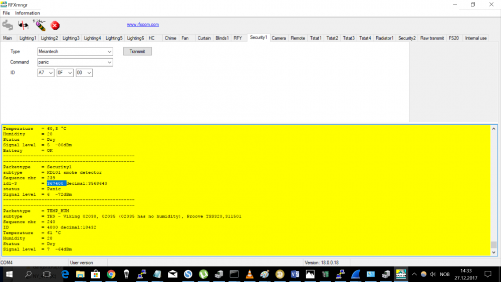Switch to the Lighting1 tab

click(28, 38)
